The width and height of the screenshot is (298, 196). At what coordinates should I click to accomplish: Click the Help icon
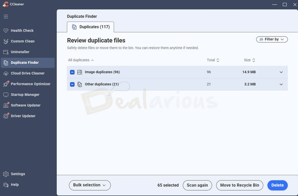coord(6,185)
